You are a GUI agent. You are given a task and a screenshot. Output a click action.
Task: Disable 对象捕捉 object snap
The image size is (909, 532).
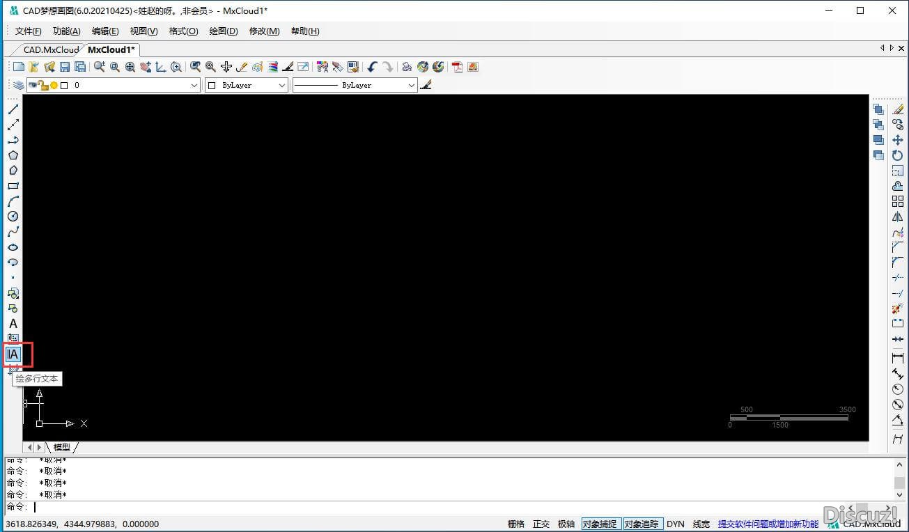pyautogui.click(x=600, y=524)
